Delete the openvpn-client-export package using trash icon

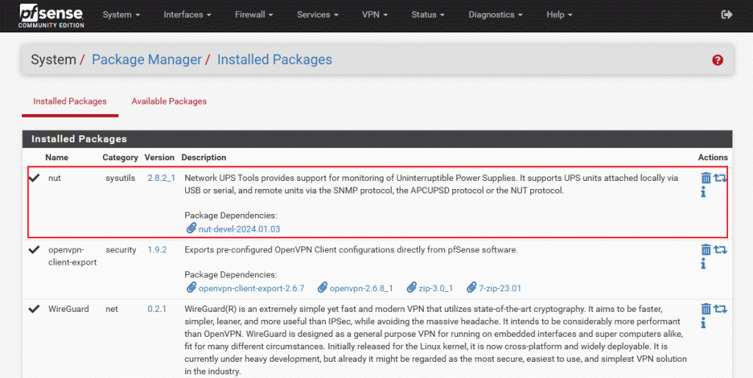point(706,250)
